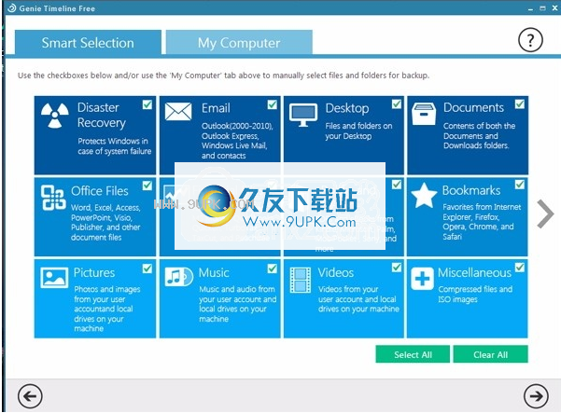Click 'Contents of both the Documents' description

[480, 135]
